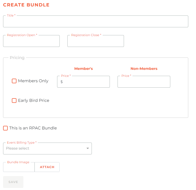The height and width of the screenshot is (190, 196).
Task: Click the SAVE button
Action: [x=13, y=182]
